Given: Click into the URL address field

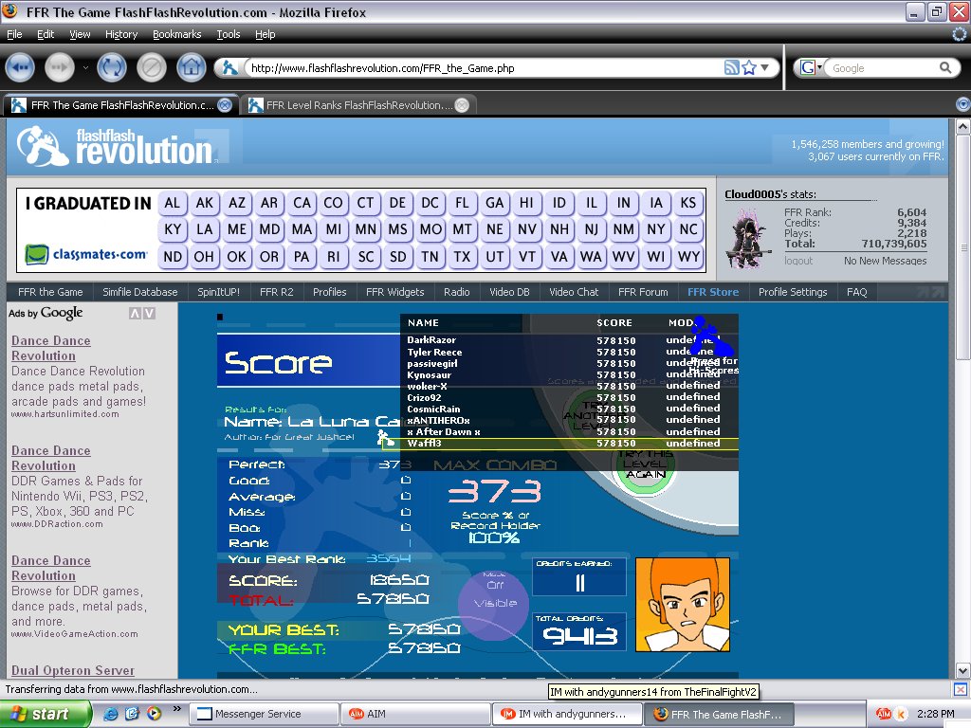Looking at the screenshot, I should pos(483,67).
